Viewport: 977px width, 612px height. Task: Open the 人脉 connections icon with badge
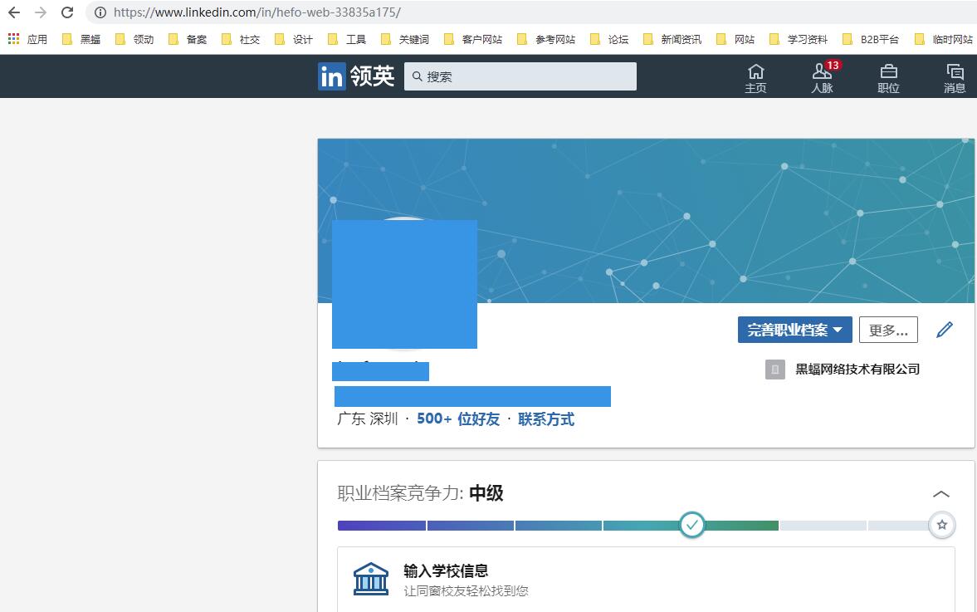[821, 76]
